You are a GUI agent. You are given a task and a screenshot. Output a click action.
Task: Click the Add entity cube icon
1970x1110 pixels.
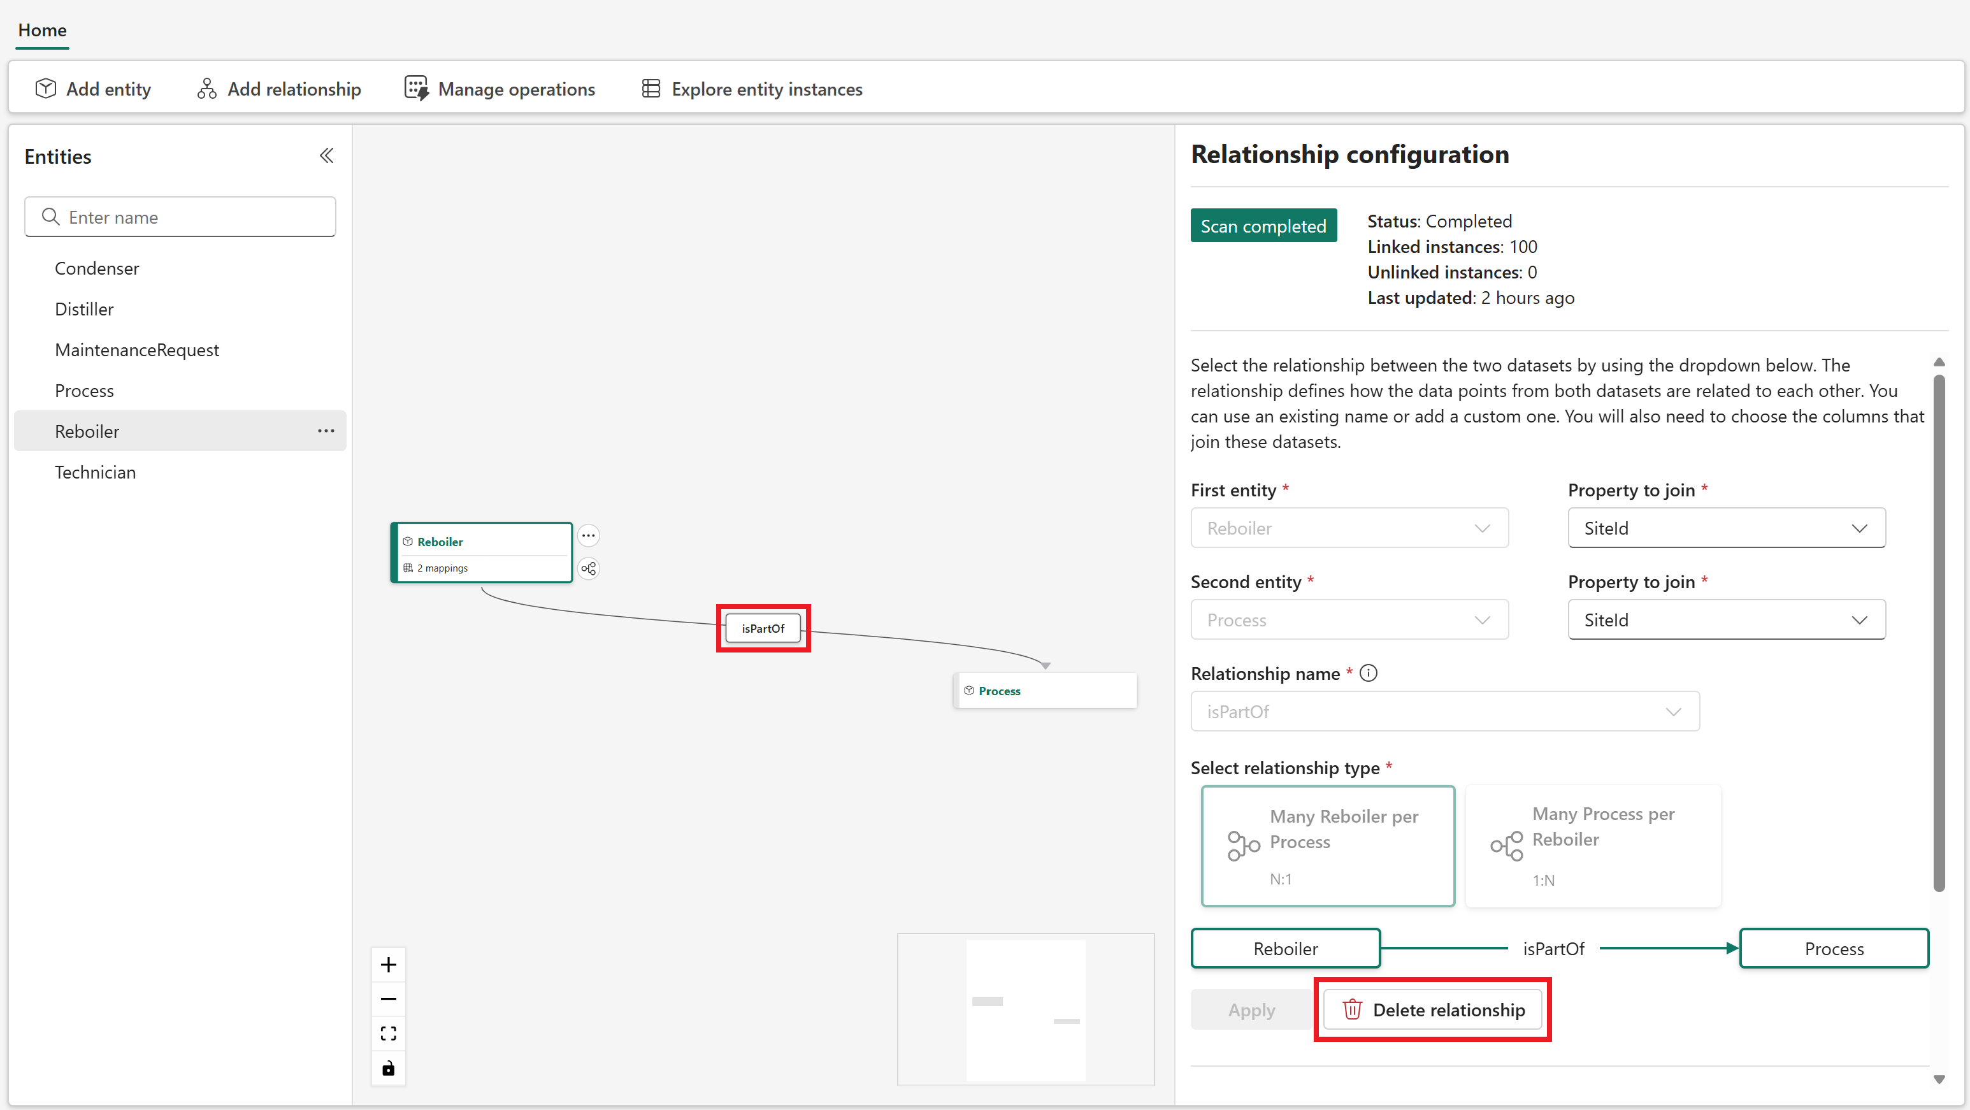pyautogui.click(x=45, y=89)
